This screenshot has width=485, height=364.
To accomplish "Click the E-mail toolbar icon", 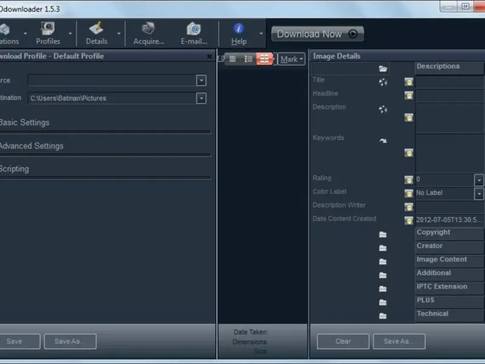I will pos(194,33).
